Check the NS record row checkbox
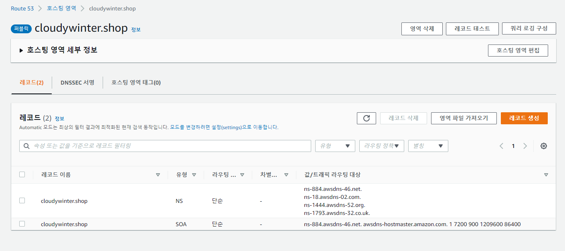565x251 pixels. coord(22,200)
